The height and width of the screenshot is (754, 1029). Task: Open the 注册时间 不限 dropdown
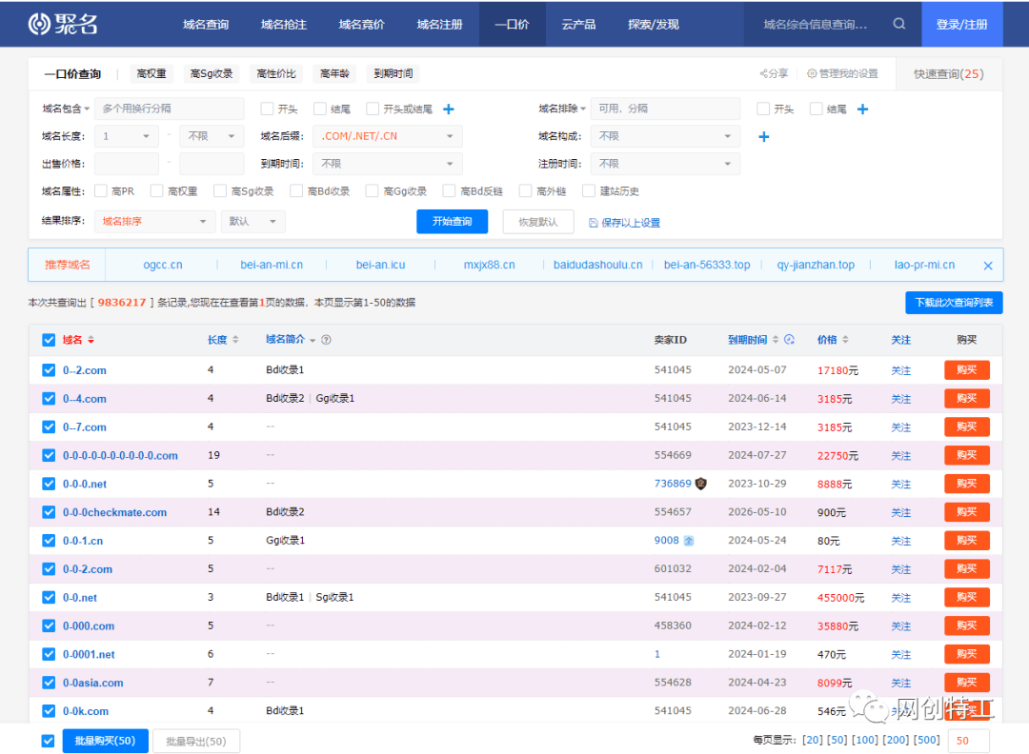point(665,163)
